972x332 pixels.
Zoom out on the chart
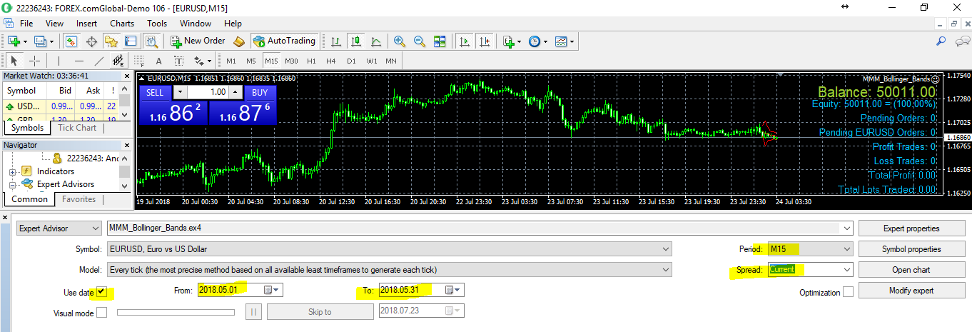[420, 41]
